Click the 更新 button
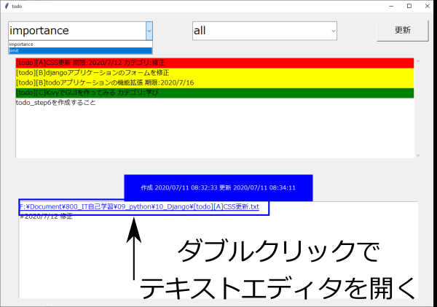This screenshot has height=307, width=437. click(403, 31)
